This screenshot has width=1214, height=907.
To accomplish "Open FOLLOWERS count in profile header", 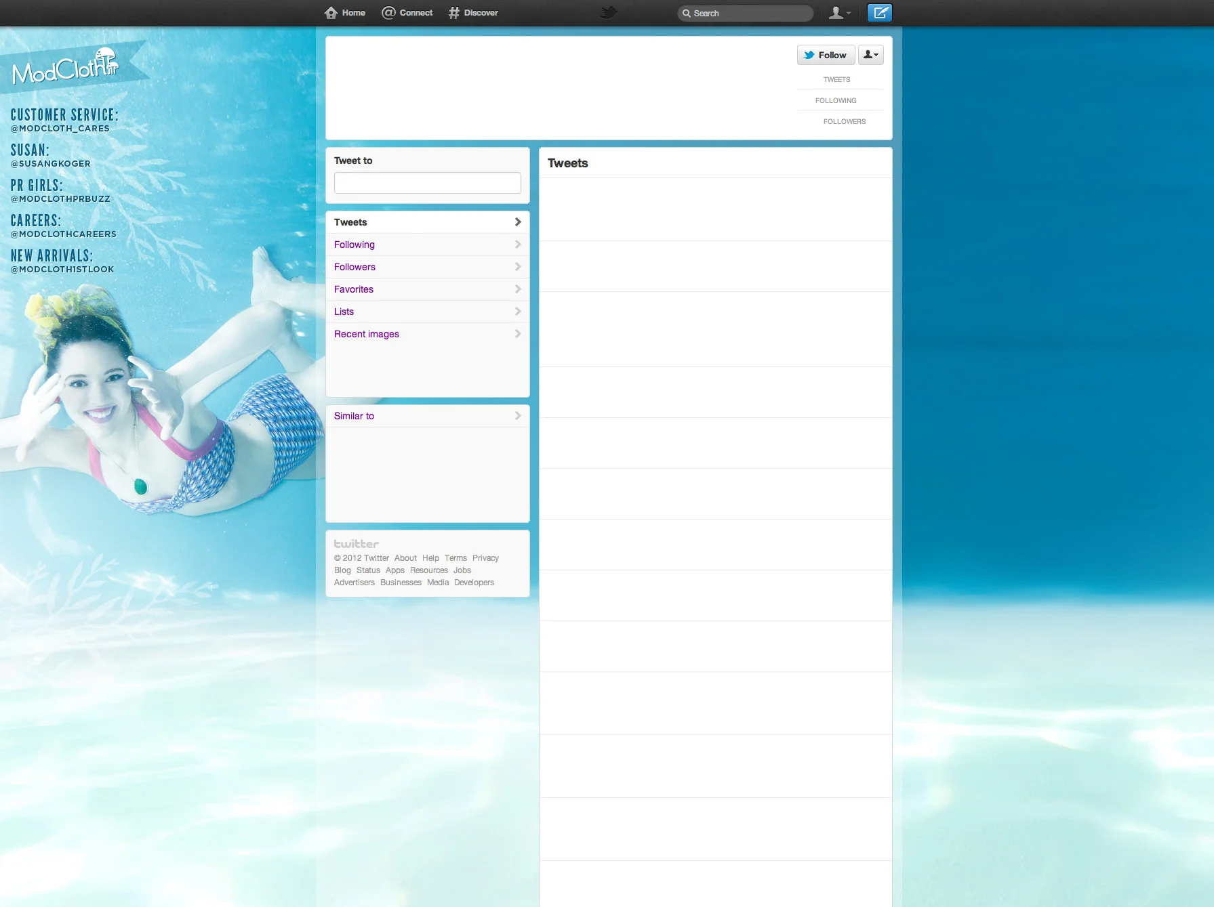I will pyautogui.click(x=845, y=121).
